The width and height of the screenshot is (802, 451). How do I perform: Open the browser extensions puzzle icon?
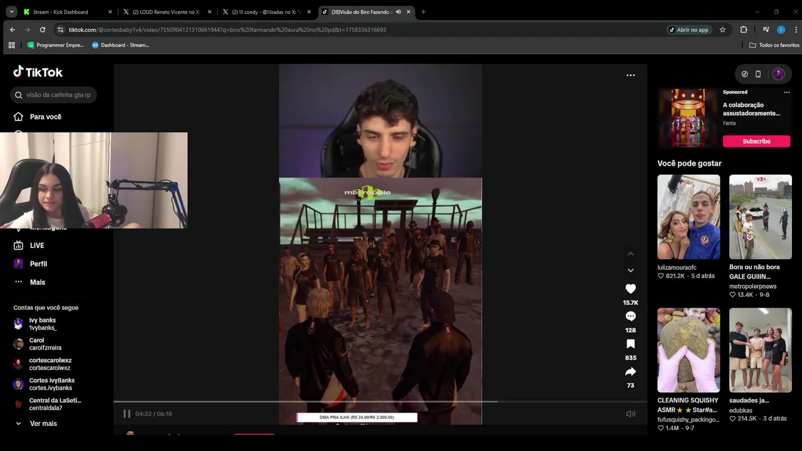(744, 29)
